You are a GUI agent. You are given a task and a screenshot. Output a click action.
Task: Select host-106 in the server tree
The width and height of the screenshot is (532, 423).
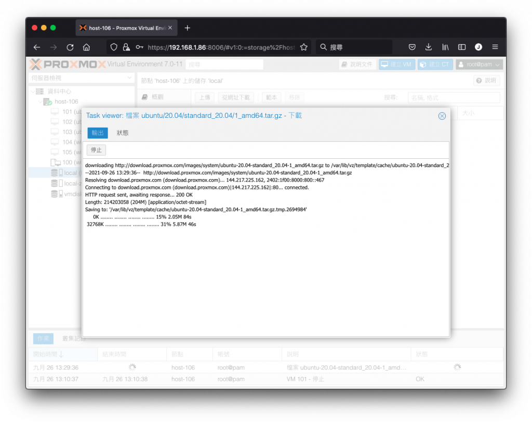(x=66, y=101)
